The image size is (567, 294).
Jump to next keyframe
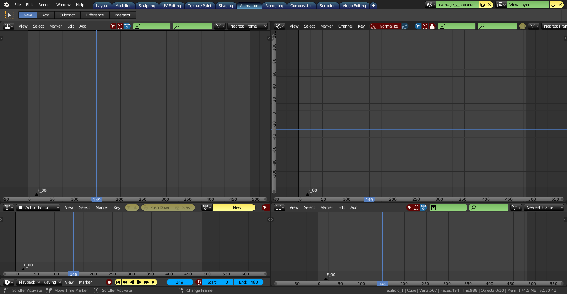coord(146,282)
